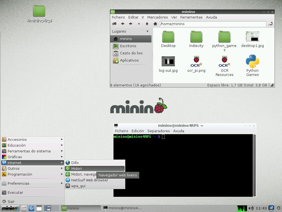Select the ocr_pi.png file
Viewport: 282px width, 212px height.
[196, 64]
